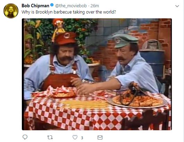This screenshot has width=184, height=142.
Task: Like the tweet with the heart icon
Action: pos(75,137)
